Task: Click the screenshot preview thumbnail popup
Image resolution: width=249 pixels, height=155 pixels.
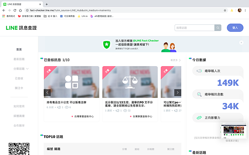Action: point(234,131)
